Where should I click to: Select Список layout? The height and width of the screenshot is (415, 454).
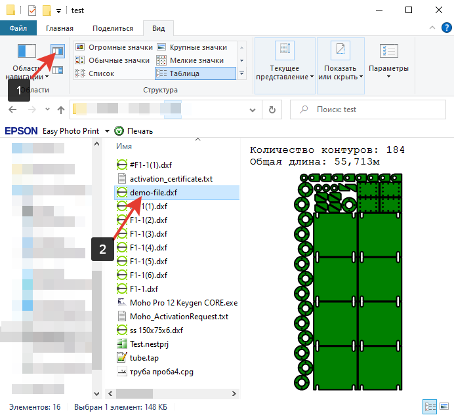tap(94, 73)
